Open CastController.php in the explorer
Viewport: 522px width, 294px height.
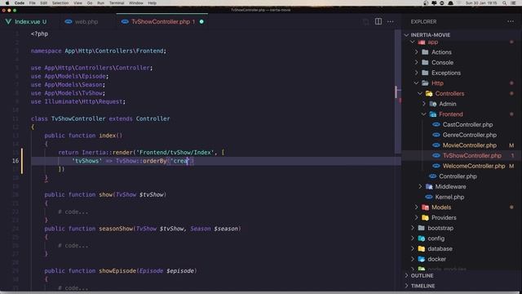tap(467, 125)
